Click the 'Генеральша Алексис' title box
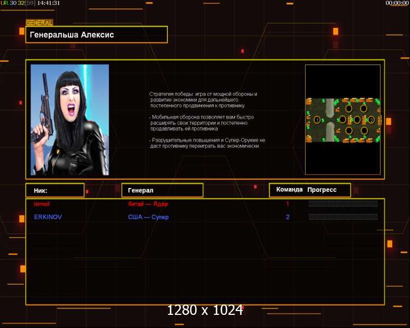The image size is (410, 328). click(x=96, y=34)
